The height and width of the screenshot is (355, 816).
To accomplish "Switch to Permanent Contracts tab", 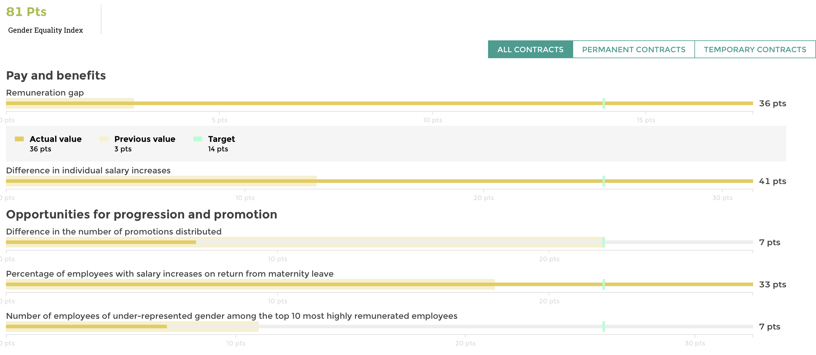I will (634, 50).
